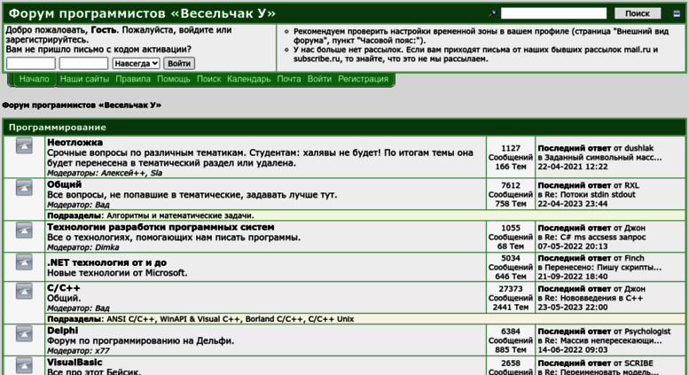Open the .NET технология от и до board

(x=106, y=262)
